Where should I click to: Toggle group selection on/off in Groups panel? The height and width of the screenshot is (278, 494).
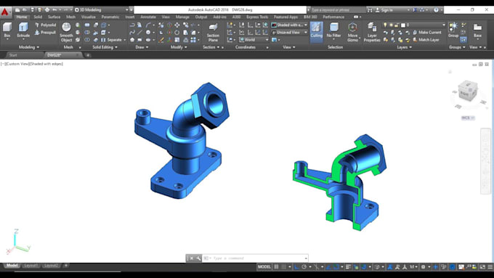pos(463,40)
